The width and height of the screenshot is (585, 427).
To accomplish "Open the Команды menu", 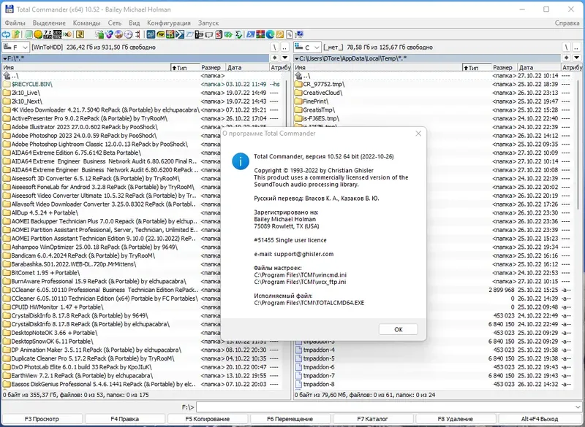I will click(86, 23).
